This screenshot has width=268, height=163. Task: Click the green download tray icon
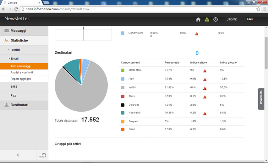(x=207, y=19)
